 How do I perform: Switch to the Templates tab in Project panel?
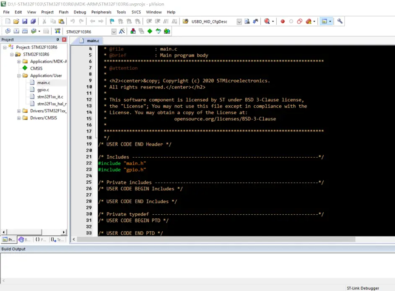tap(57, 239)
